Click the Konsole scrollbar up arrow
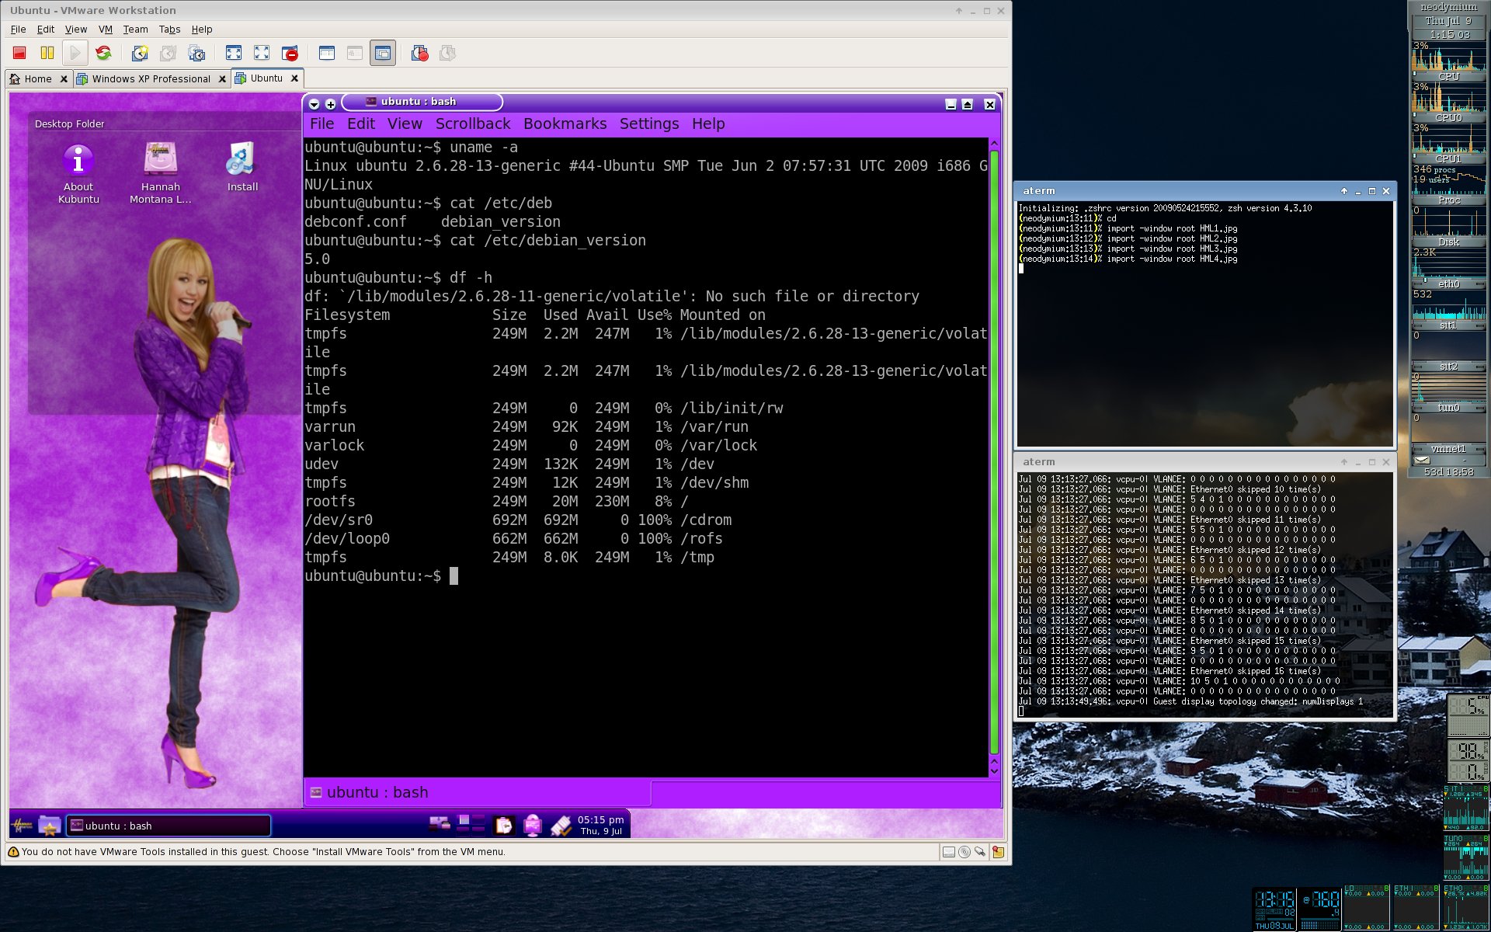Image resolution: width=1491 pixels, height=932 pixels. [994, 144]
